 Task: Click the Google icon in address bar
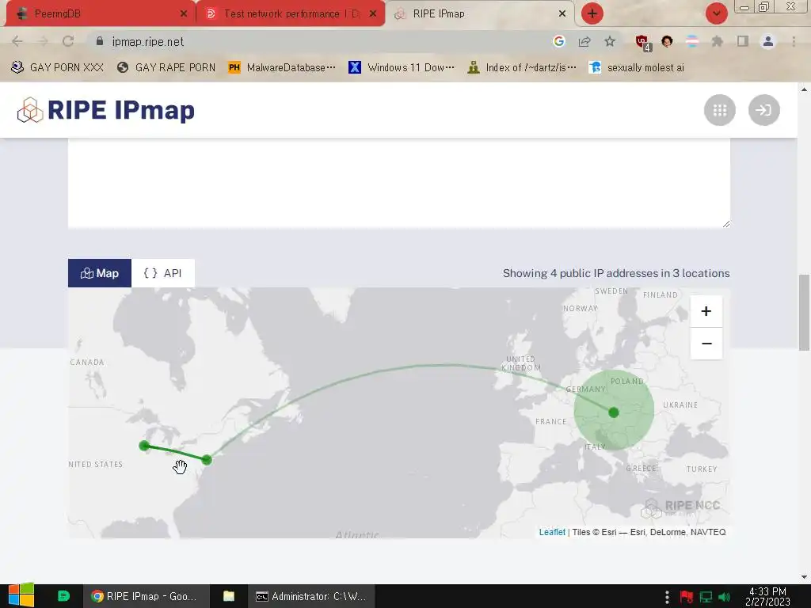558,41
